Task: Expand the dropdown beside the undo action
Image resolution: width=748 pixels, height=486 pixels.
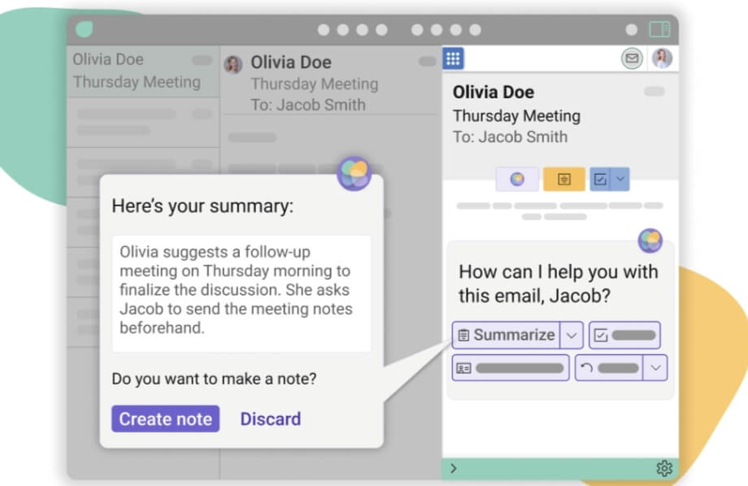Action: [x=657, y=367]
